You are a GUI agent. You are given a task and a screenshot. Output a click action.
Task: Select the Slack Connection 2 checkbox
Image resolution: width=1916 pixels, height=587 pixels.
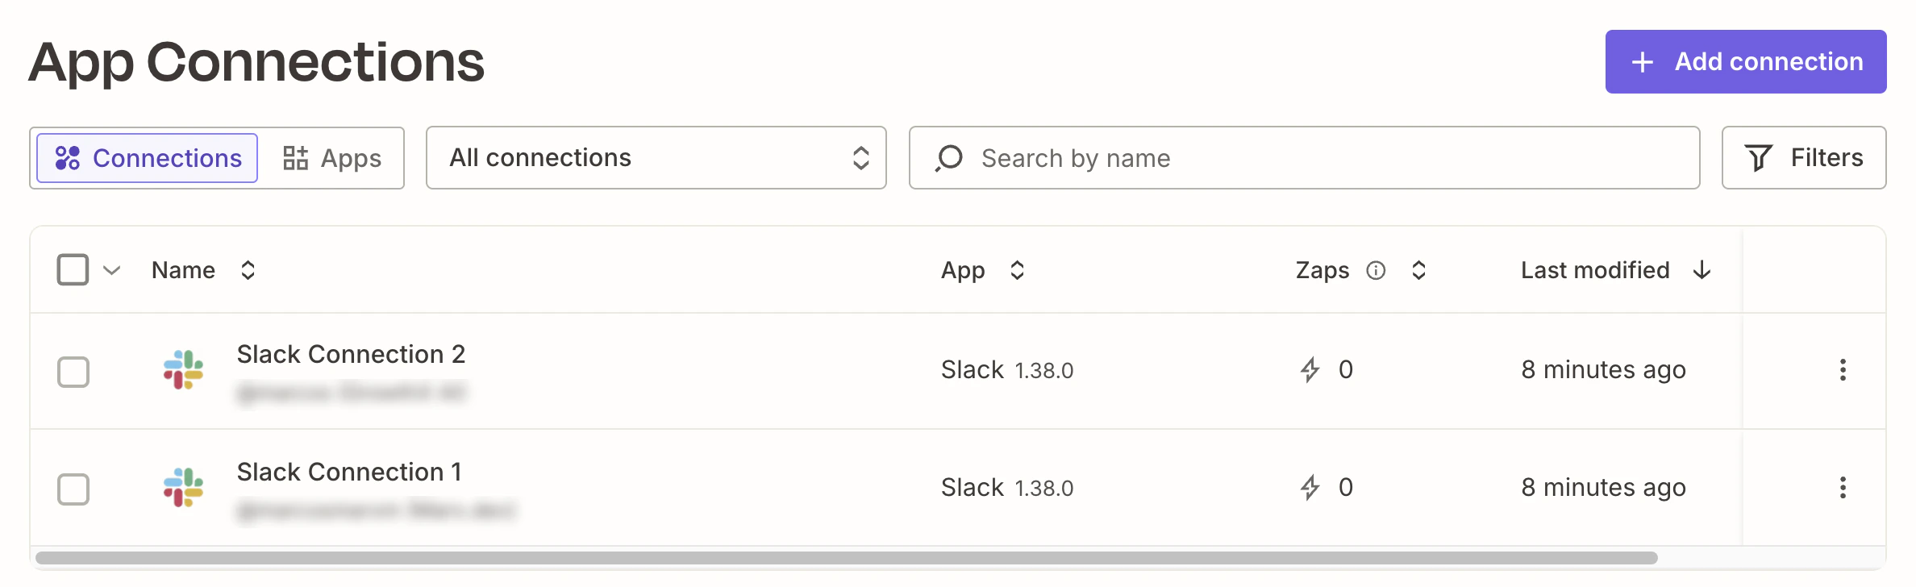pos(73,372)
